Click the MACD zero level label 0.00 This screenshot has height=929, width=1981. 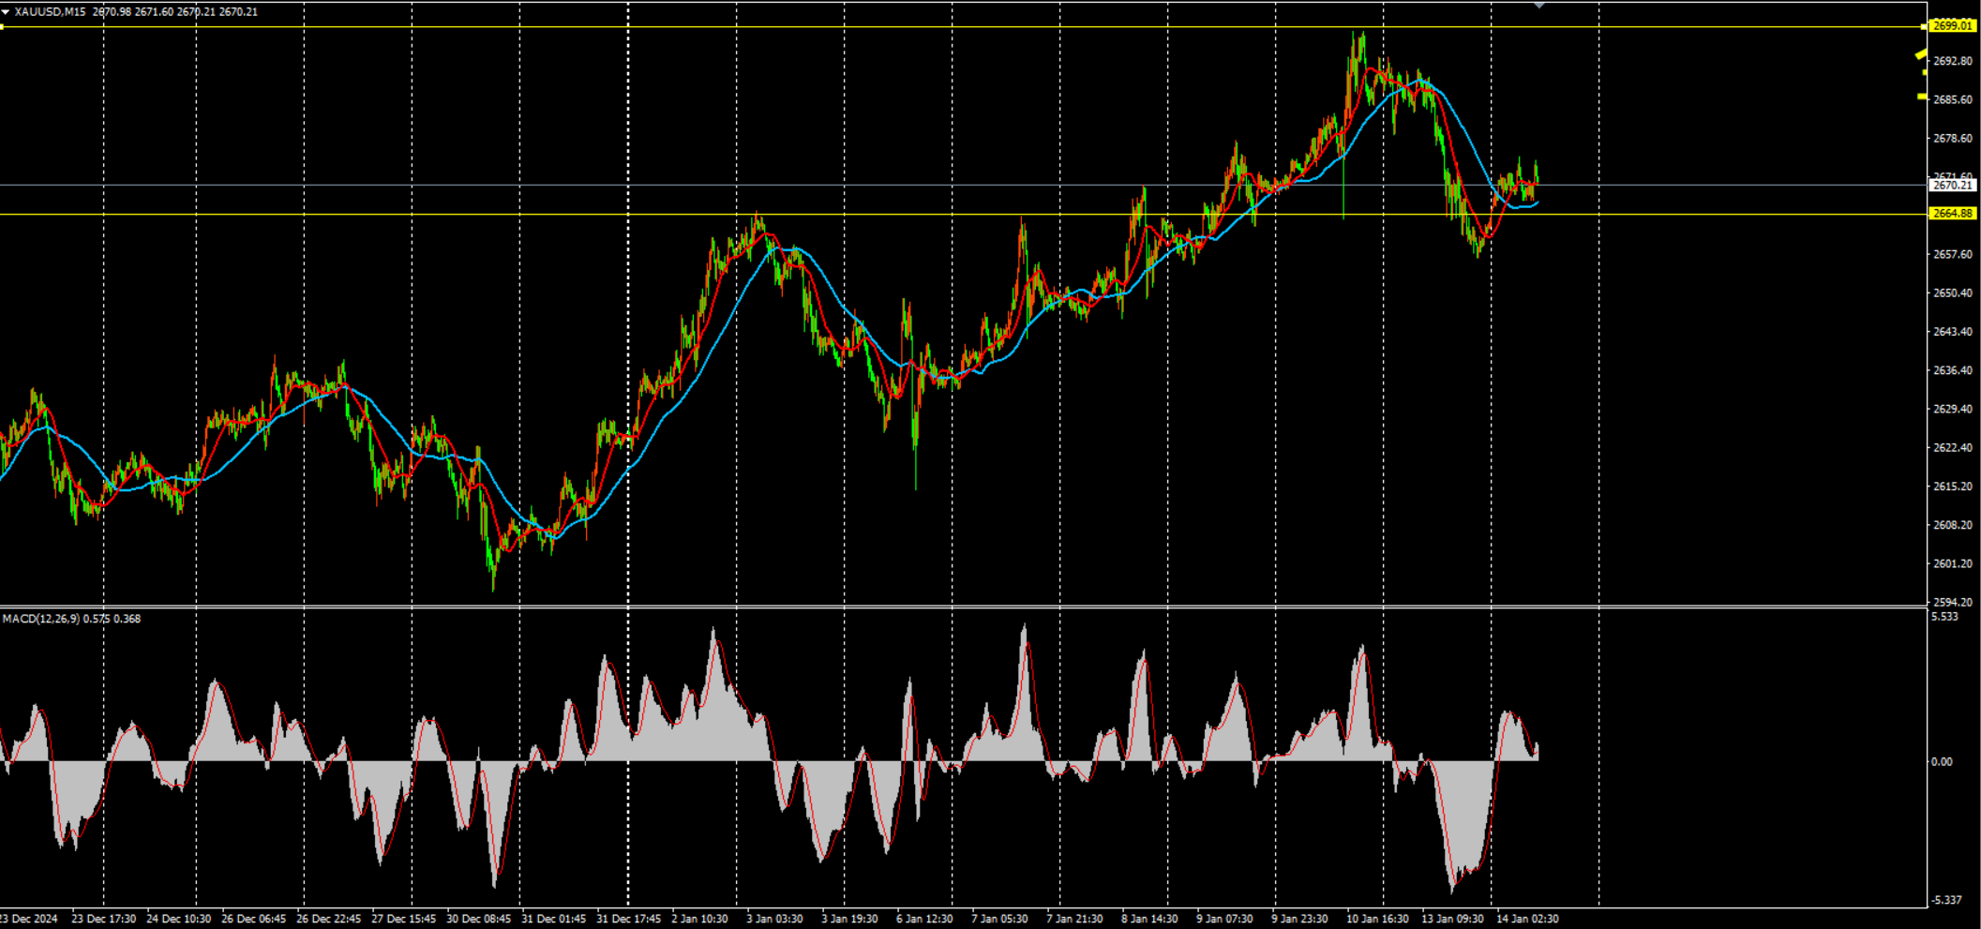(1942, 762)
